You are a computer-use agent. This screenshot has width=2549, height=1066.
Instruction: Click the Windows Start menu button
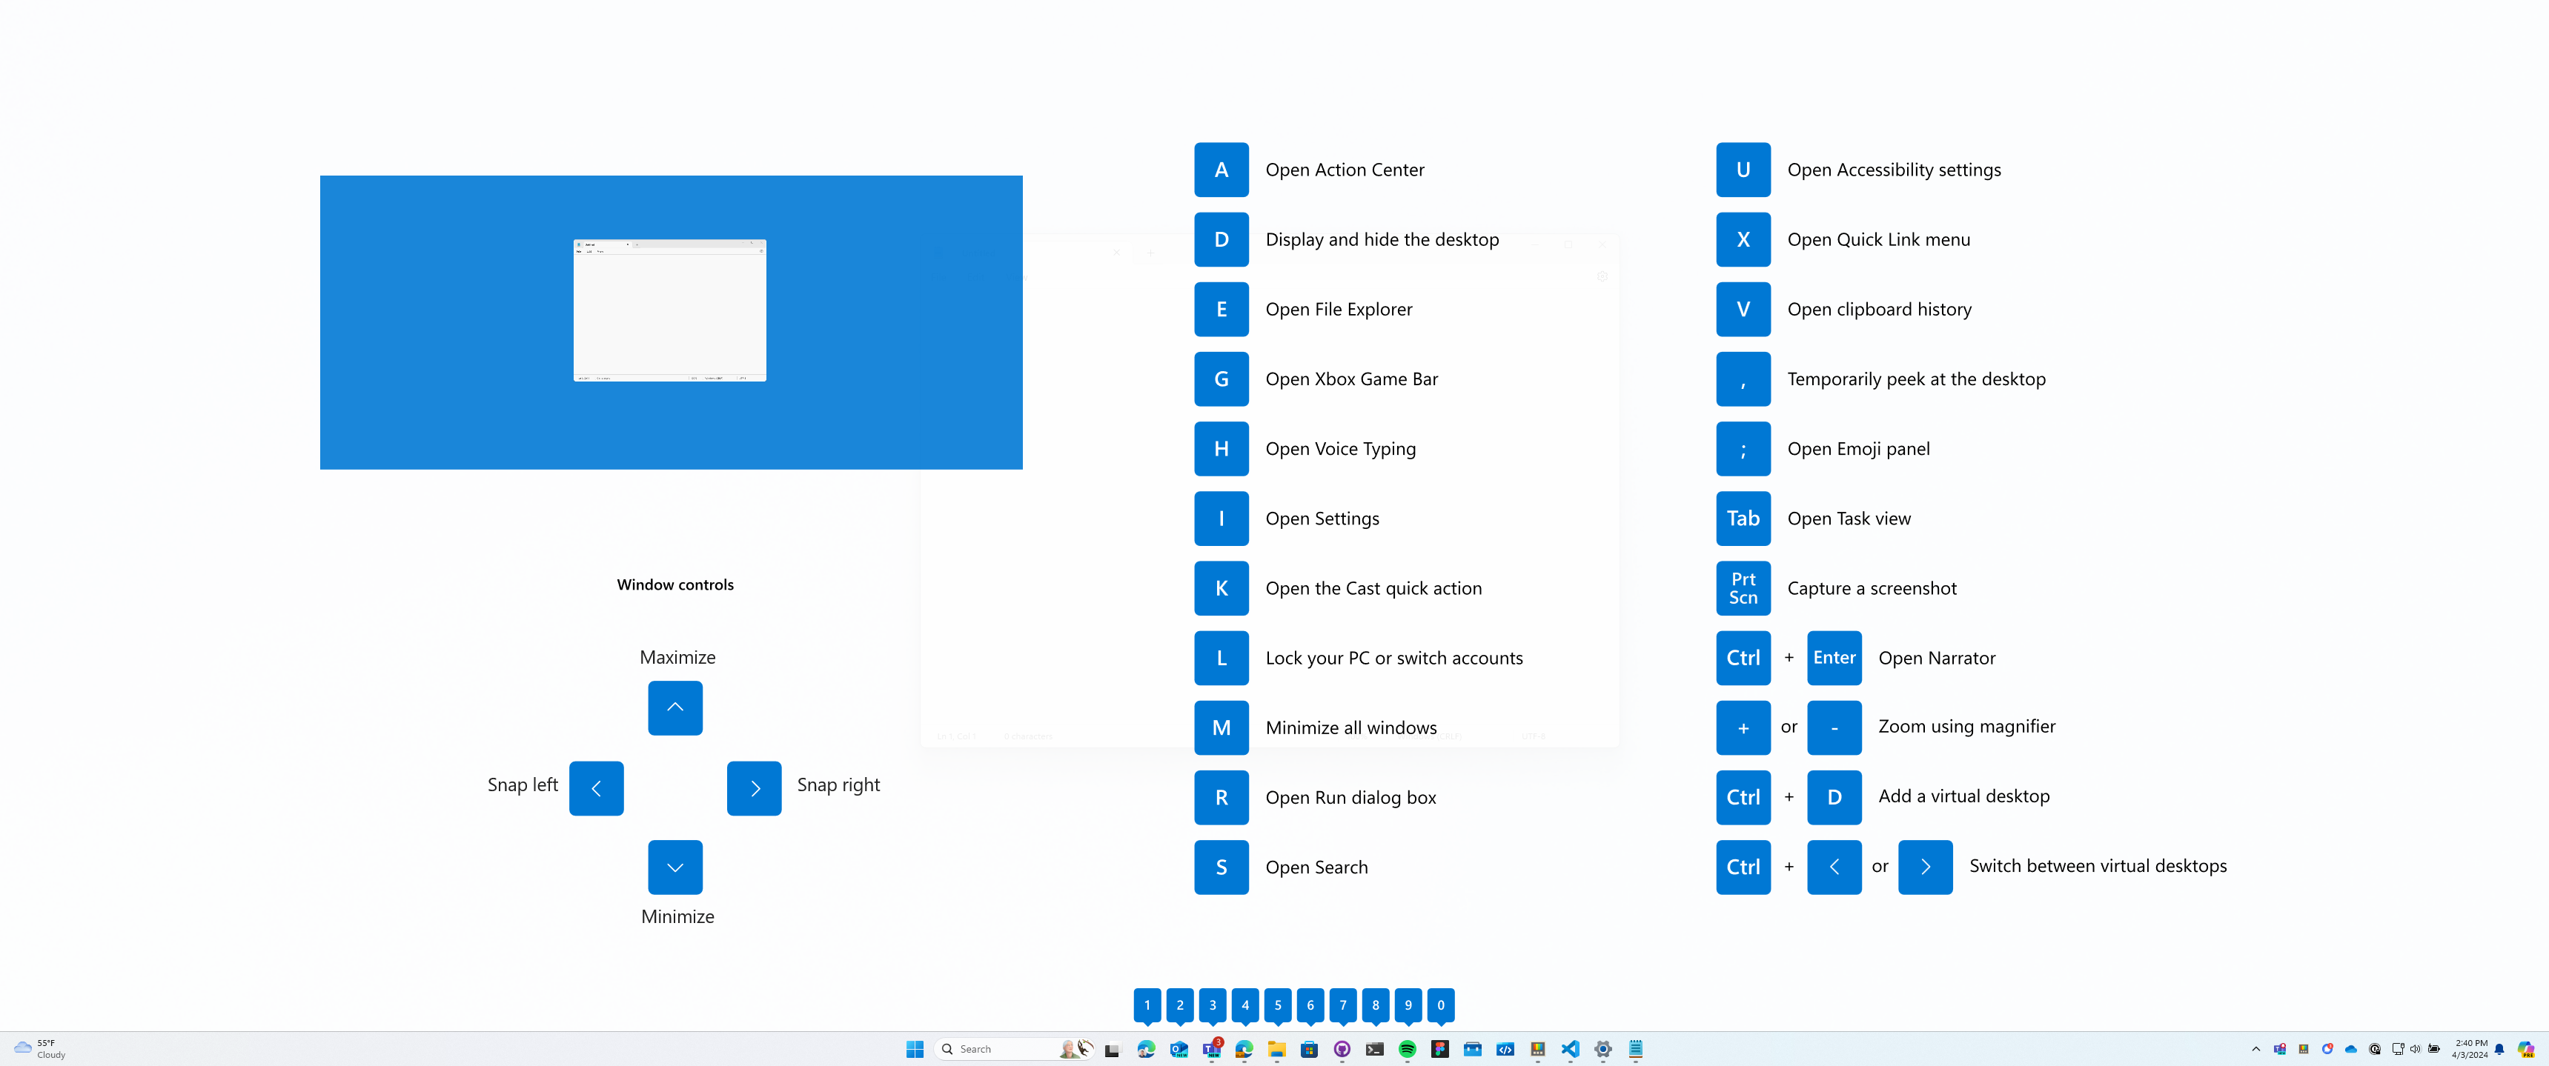click(914, 1048)
